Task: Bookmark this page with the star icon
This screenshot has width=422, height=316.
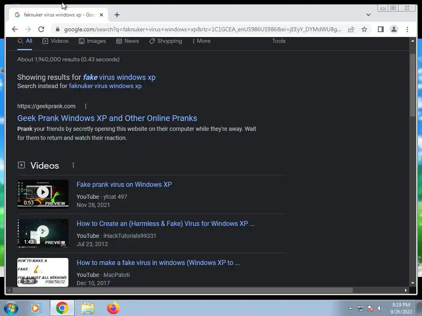Action: click(x=364, y=29)
